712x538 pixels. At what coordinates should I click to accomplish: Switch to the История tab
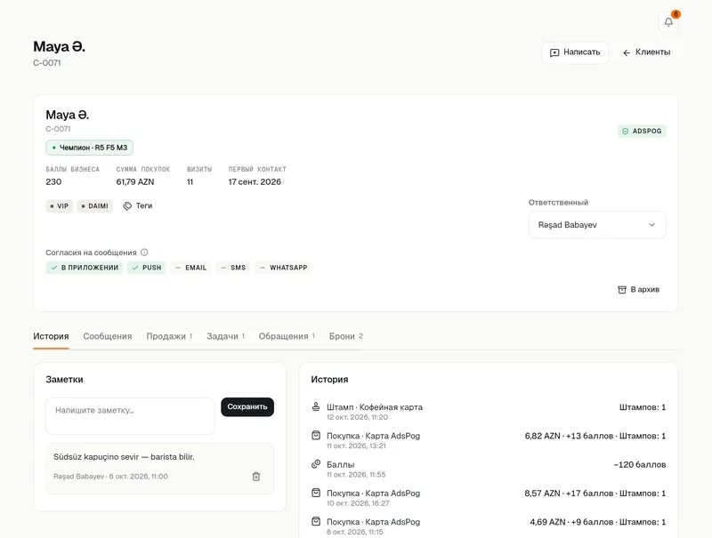[x=51, y=336]
